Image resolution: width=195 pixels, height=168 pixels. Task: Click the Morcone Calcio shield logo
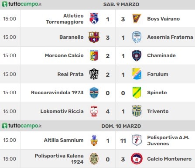94,55
